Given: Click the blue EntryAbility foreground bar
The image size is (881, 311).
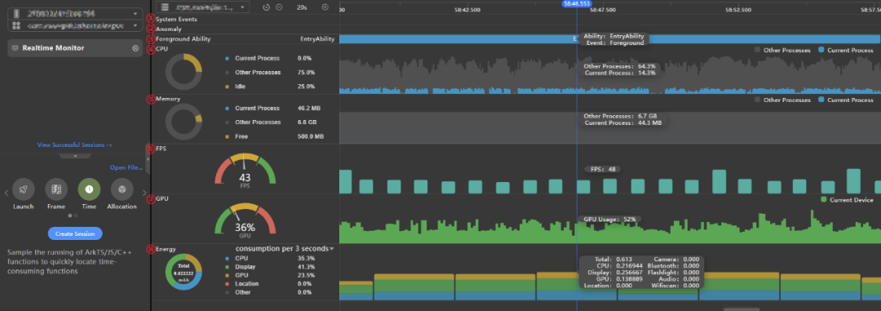Looking at the screenshot, I should pos(610,39).
